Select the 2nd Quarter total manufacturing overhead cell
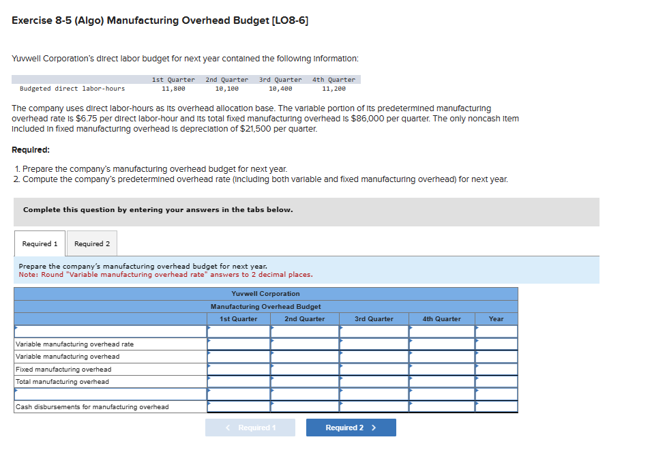 (x=304, y=381)
